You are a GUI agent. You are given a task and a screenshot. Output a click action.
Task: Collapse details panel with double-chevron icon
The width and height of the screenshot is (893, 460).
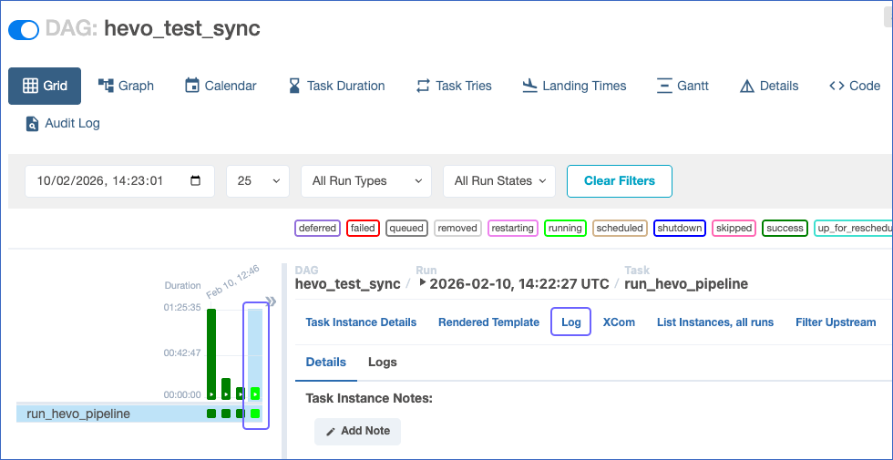coord(272,302)
